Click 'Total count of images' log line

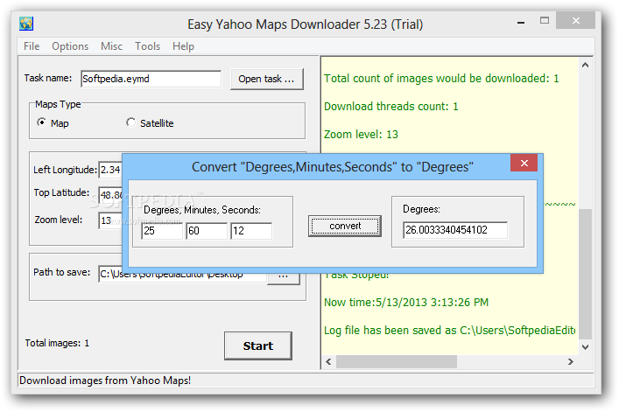point(441,79)
